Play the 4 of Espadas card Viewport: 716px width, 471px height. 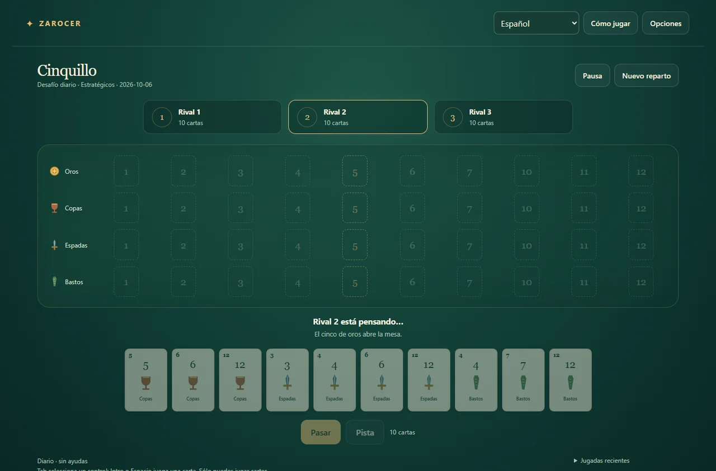point(335,380)
